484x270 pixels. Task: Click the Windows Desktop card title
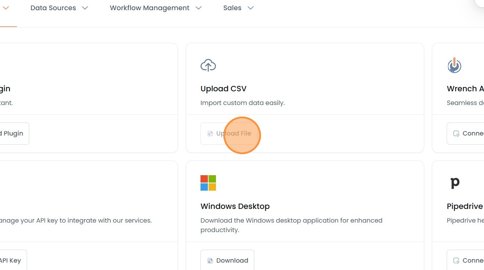pos(235,206)
